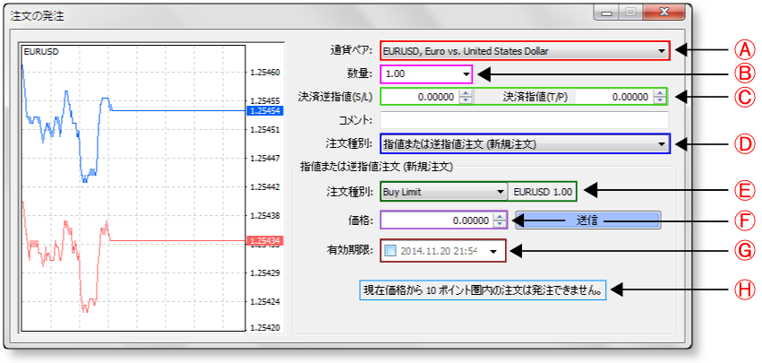Raise the 価格 price using up arrow

(x=500, y=216)
